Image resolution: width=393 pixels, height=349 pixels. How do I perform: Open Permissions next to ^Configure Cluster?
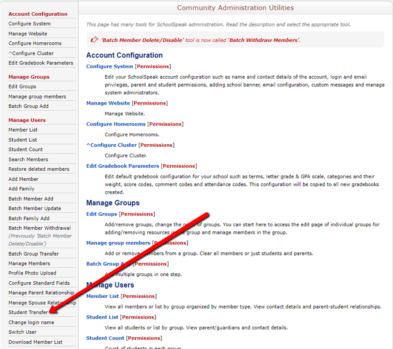[x=156, y=145]
